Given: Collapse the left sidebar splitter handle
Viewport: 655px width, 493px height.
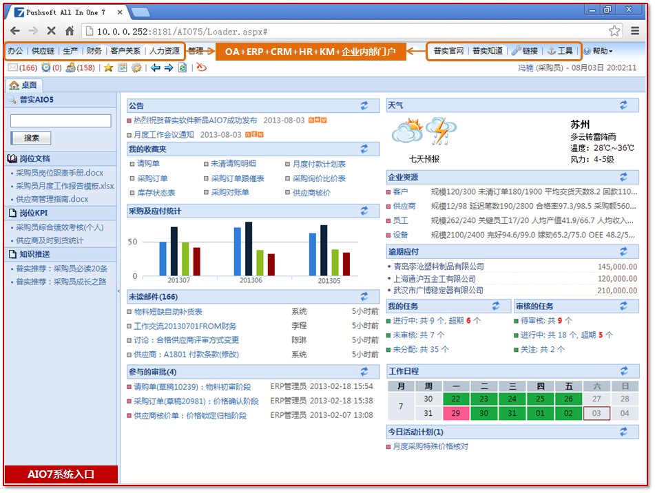Looking at the screenshot, I should [118, 291].
